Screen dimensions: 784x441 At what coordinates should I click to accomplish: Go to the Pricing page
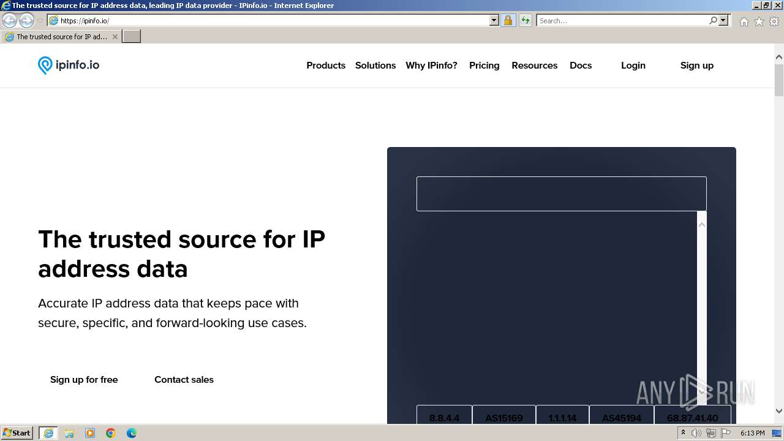(x=484, y=66)
